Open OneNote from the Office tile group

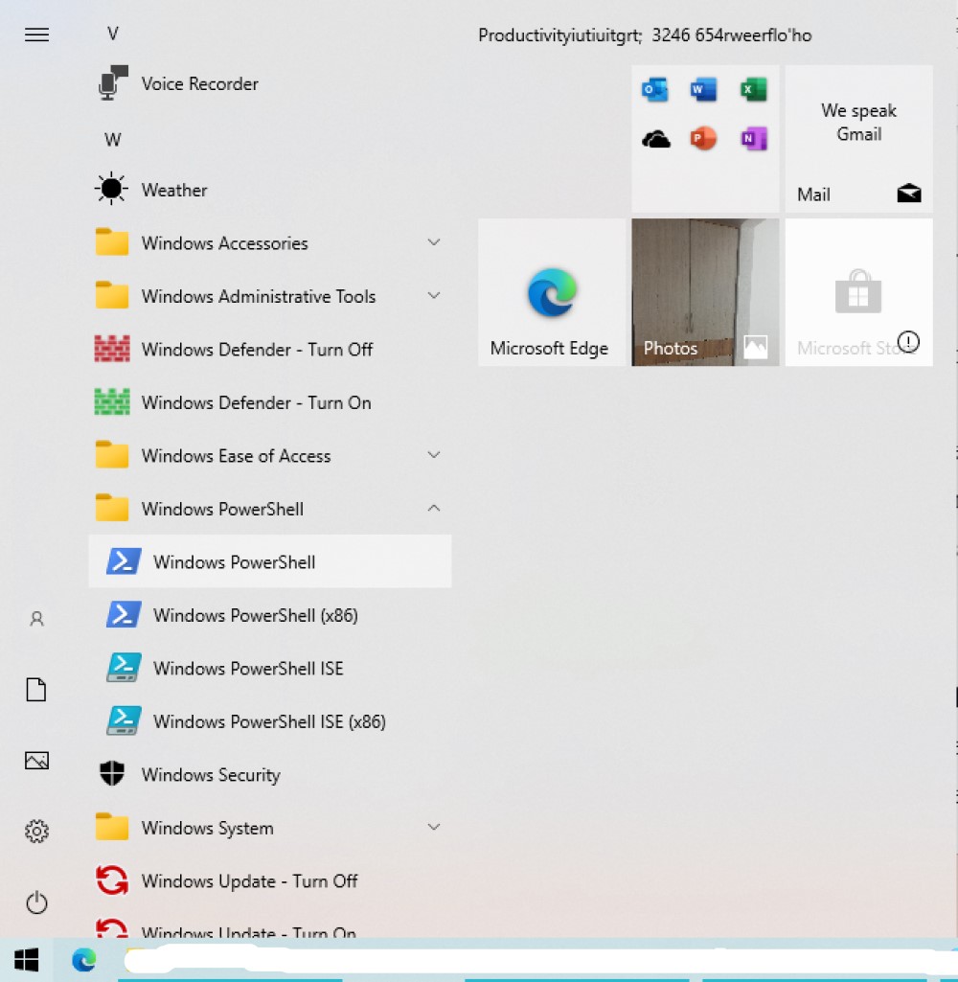753,138
